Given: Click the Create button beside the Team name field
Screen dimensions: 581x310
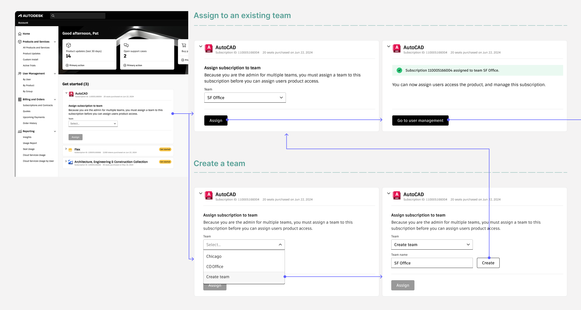Looking at the screenshot, I should tap(488, 263).
